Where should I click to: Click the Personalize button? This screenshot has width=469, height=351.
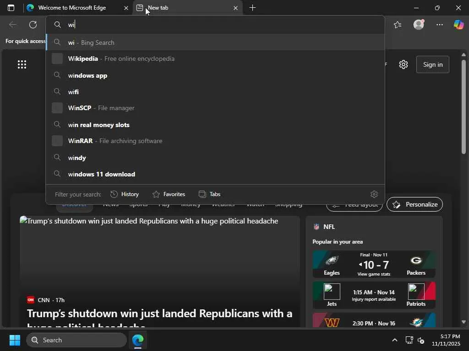pyautogui.click(x=414, y=204)
